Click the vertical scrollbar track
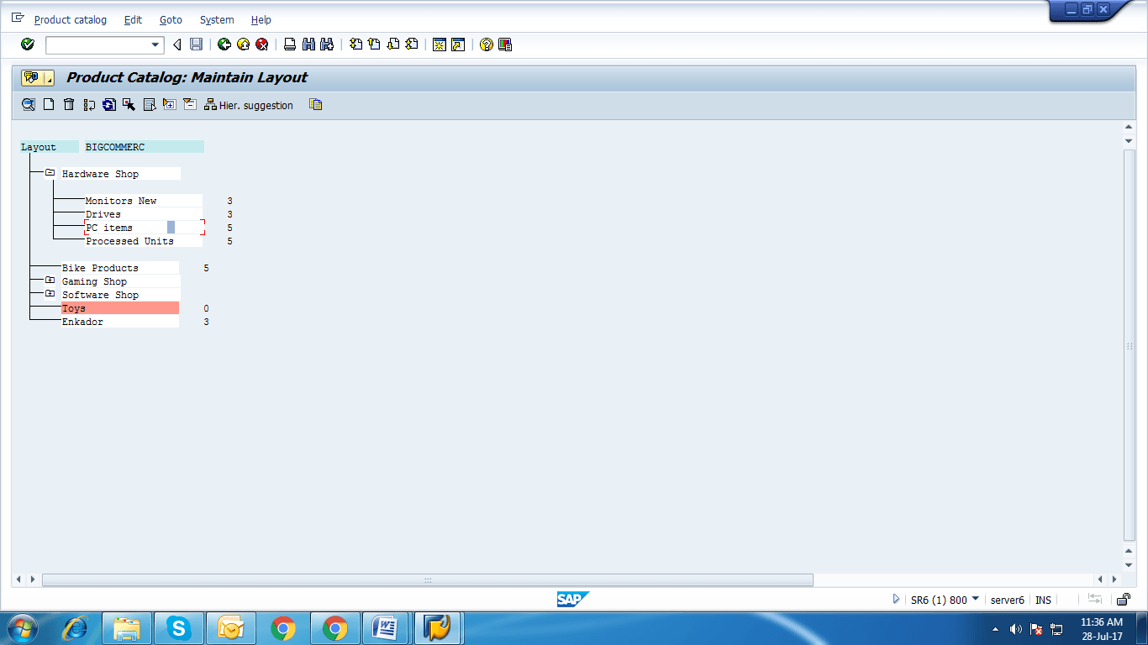The height and width of the screenshot is (645, 1148). (1129, 344)
